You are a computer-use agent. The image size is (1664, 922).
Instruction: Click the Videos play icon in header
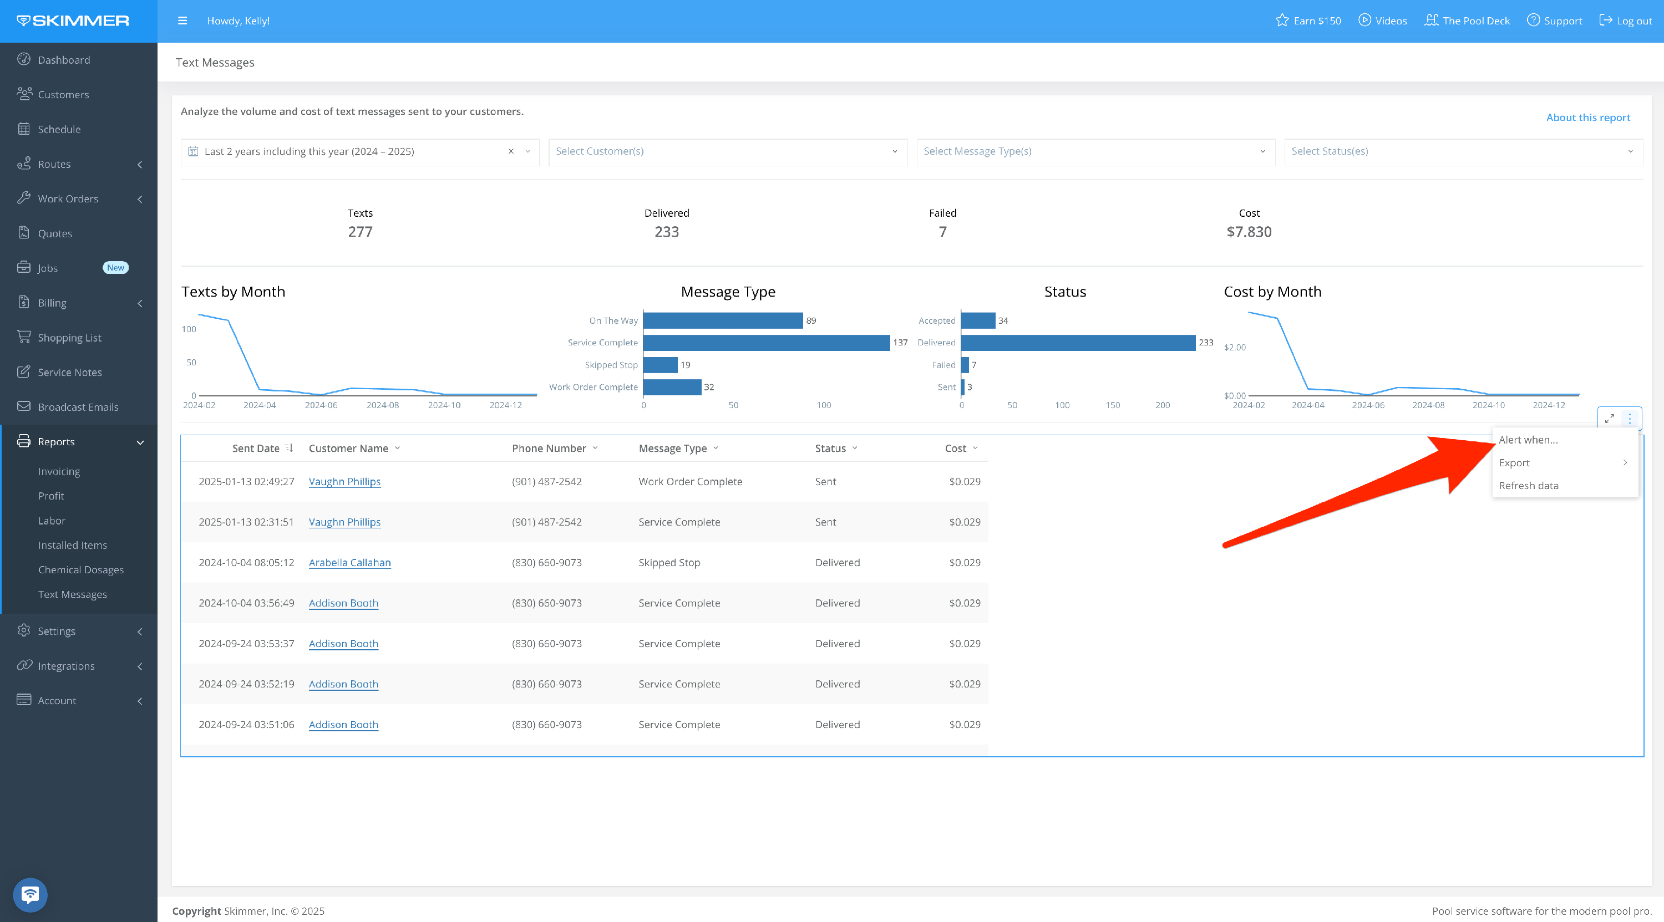[1364, 21]
